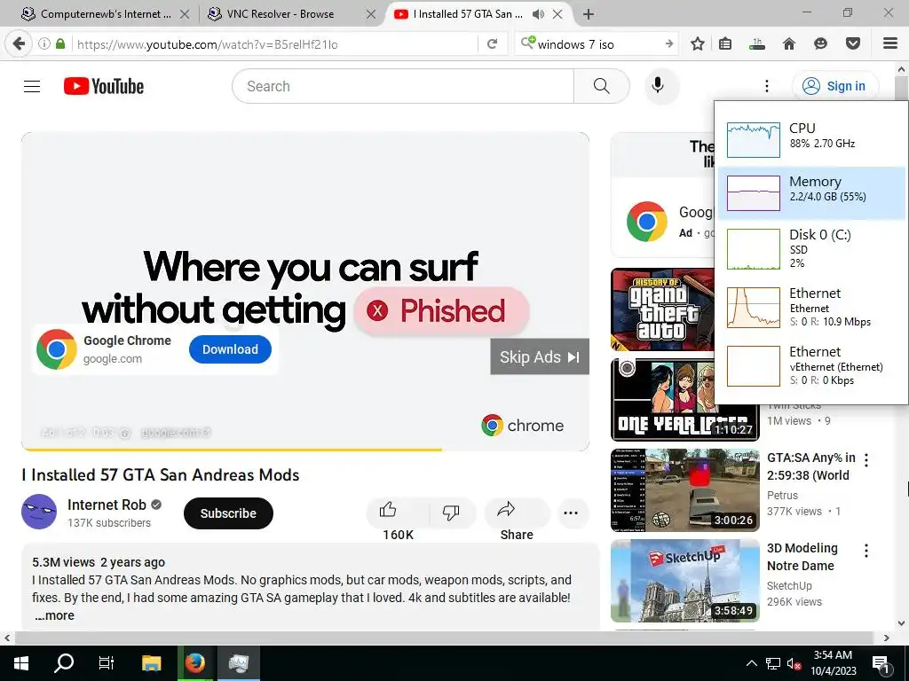Open the chat smiley icon in the toolbar
The width and height of the screenshot is (909, 681).
click(x=820, y=44)
